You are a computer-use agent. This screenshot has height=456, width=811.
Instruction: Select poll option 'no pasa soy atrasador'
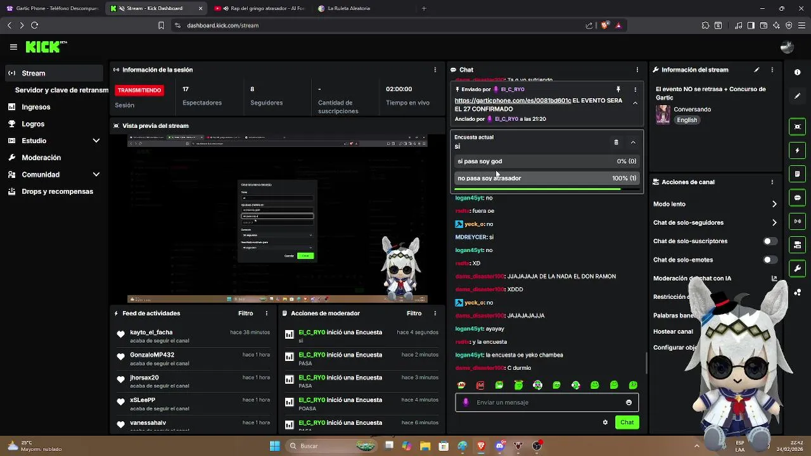coord(546,179)
